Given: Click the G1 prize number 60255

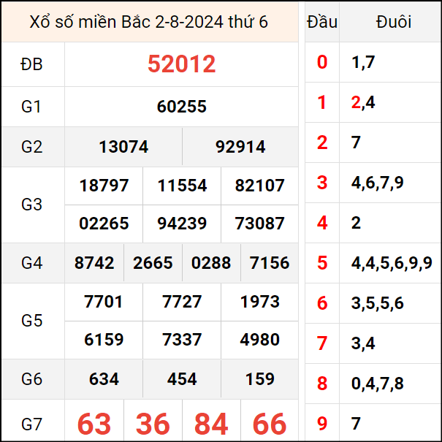Looking at the screenshot, I should 181,107.
